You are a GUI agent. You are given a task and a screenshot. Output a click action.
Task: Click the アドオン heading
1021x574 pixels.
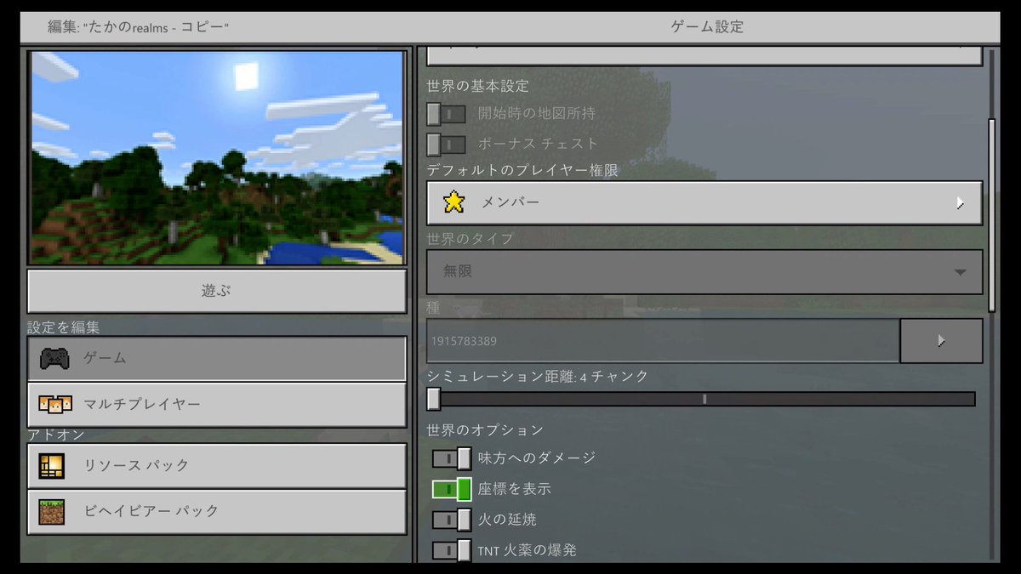[54, 435]
